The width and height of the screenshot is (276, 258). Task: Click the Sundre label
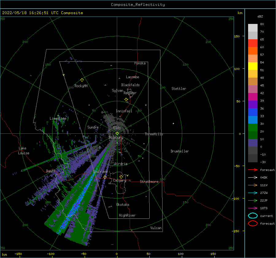coord(93,127)
